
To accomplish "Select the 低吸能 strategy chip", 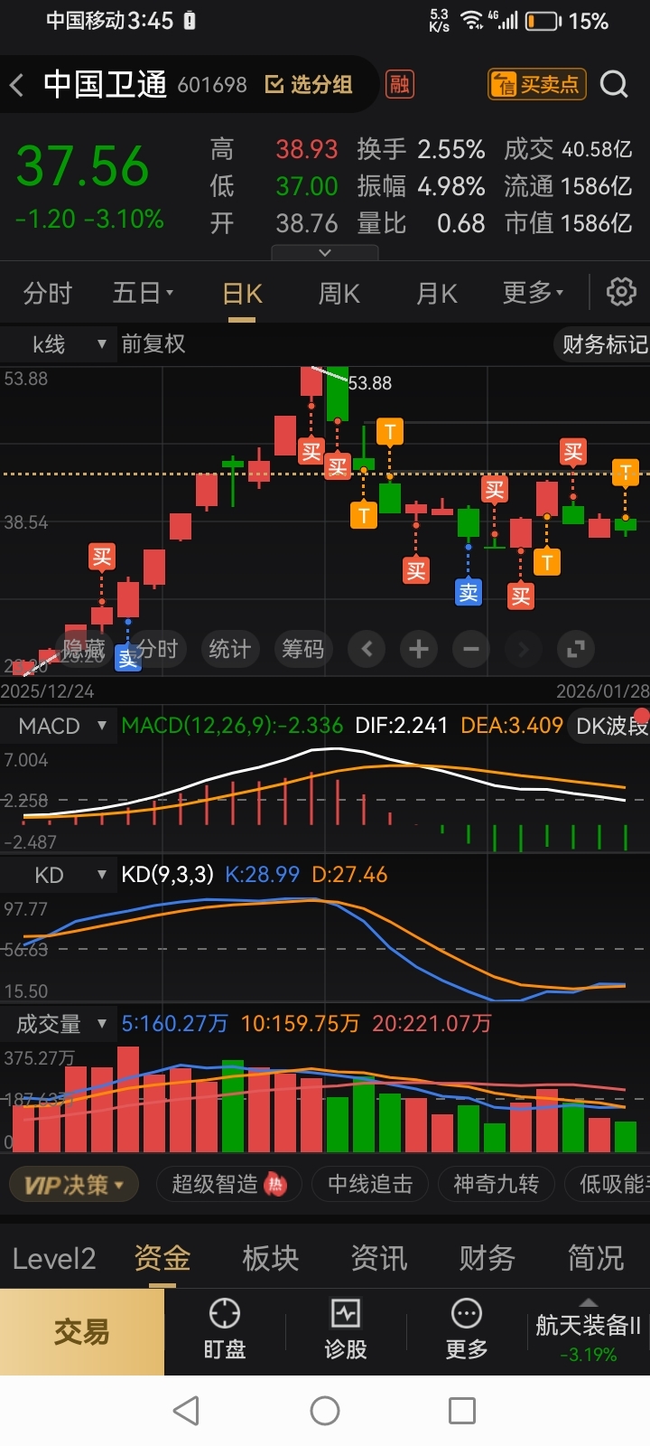I will tap(608, 1184).
